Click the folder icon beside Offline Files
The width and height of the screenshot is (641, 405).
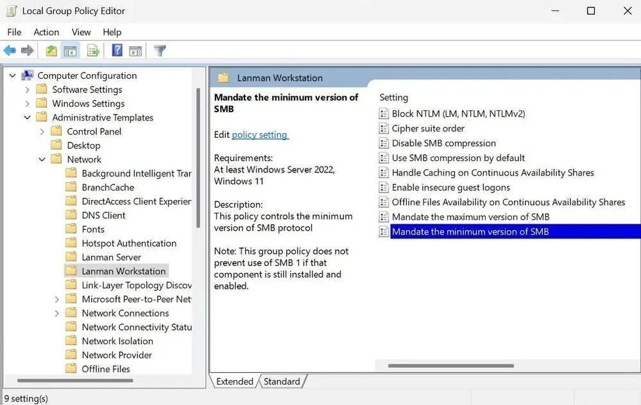[x=71, y=368]
